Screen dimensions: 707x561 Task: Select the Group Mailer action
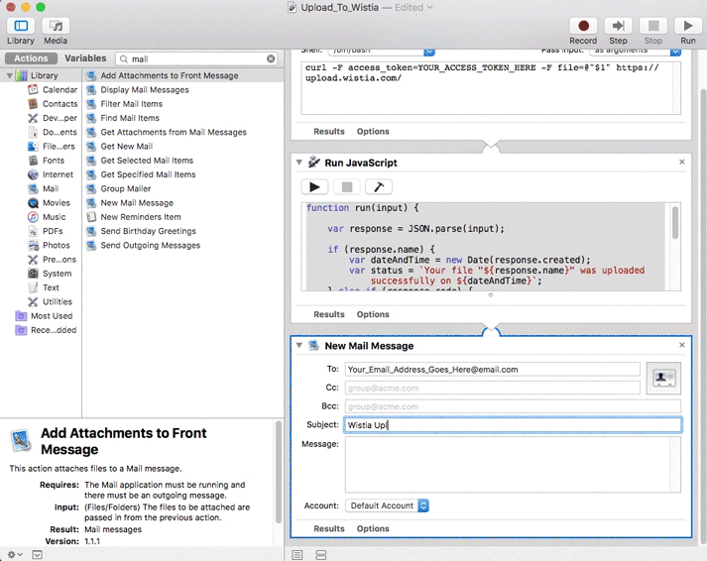(182, 188)
